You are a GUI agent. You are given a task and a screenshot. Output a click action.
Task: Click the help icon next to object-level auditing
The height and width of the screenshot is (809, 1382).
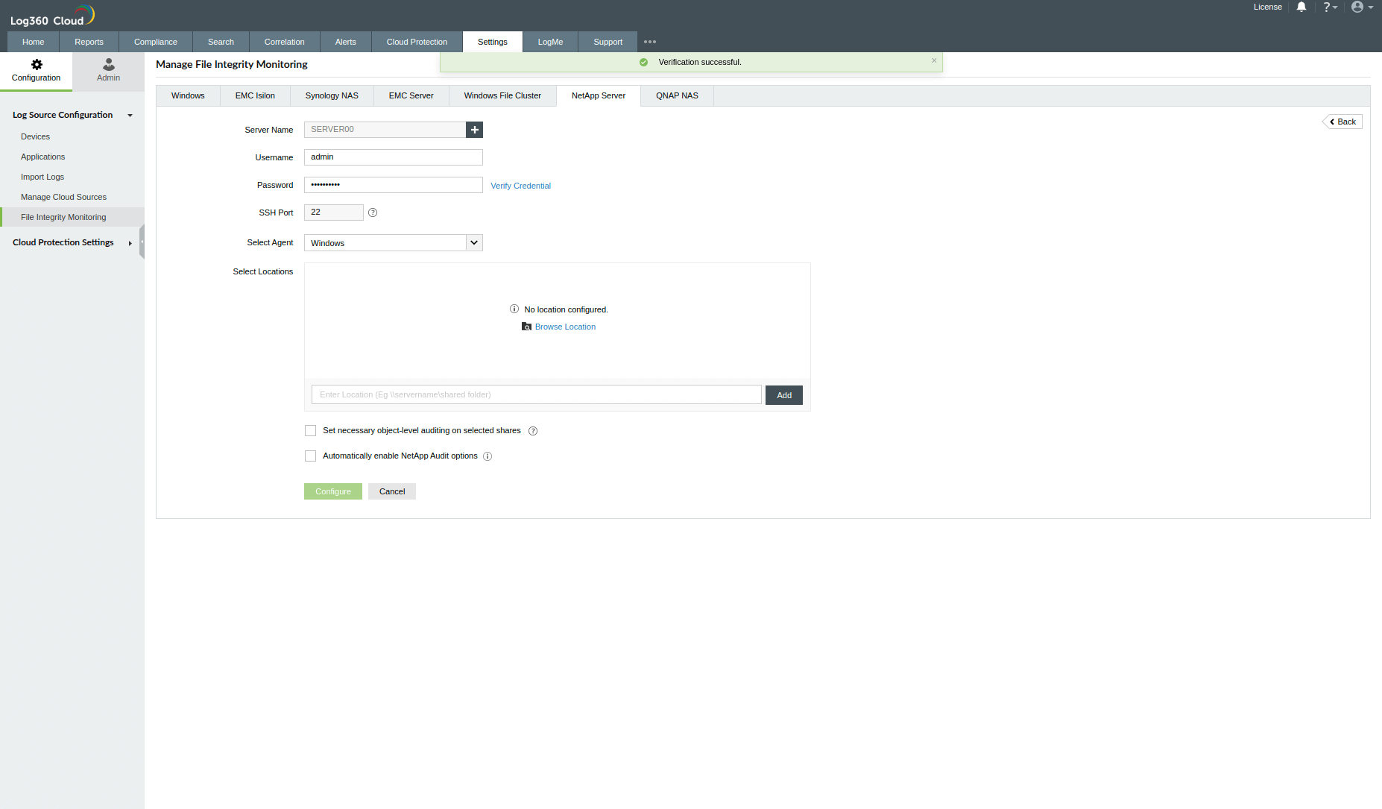coord(532,430)
